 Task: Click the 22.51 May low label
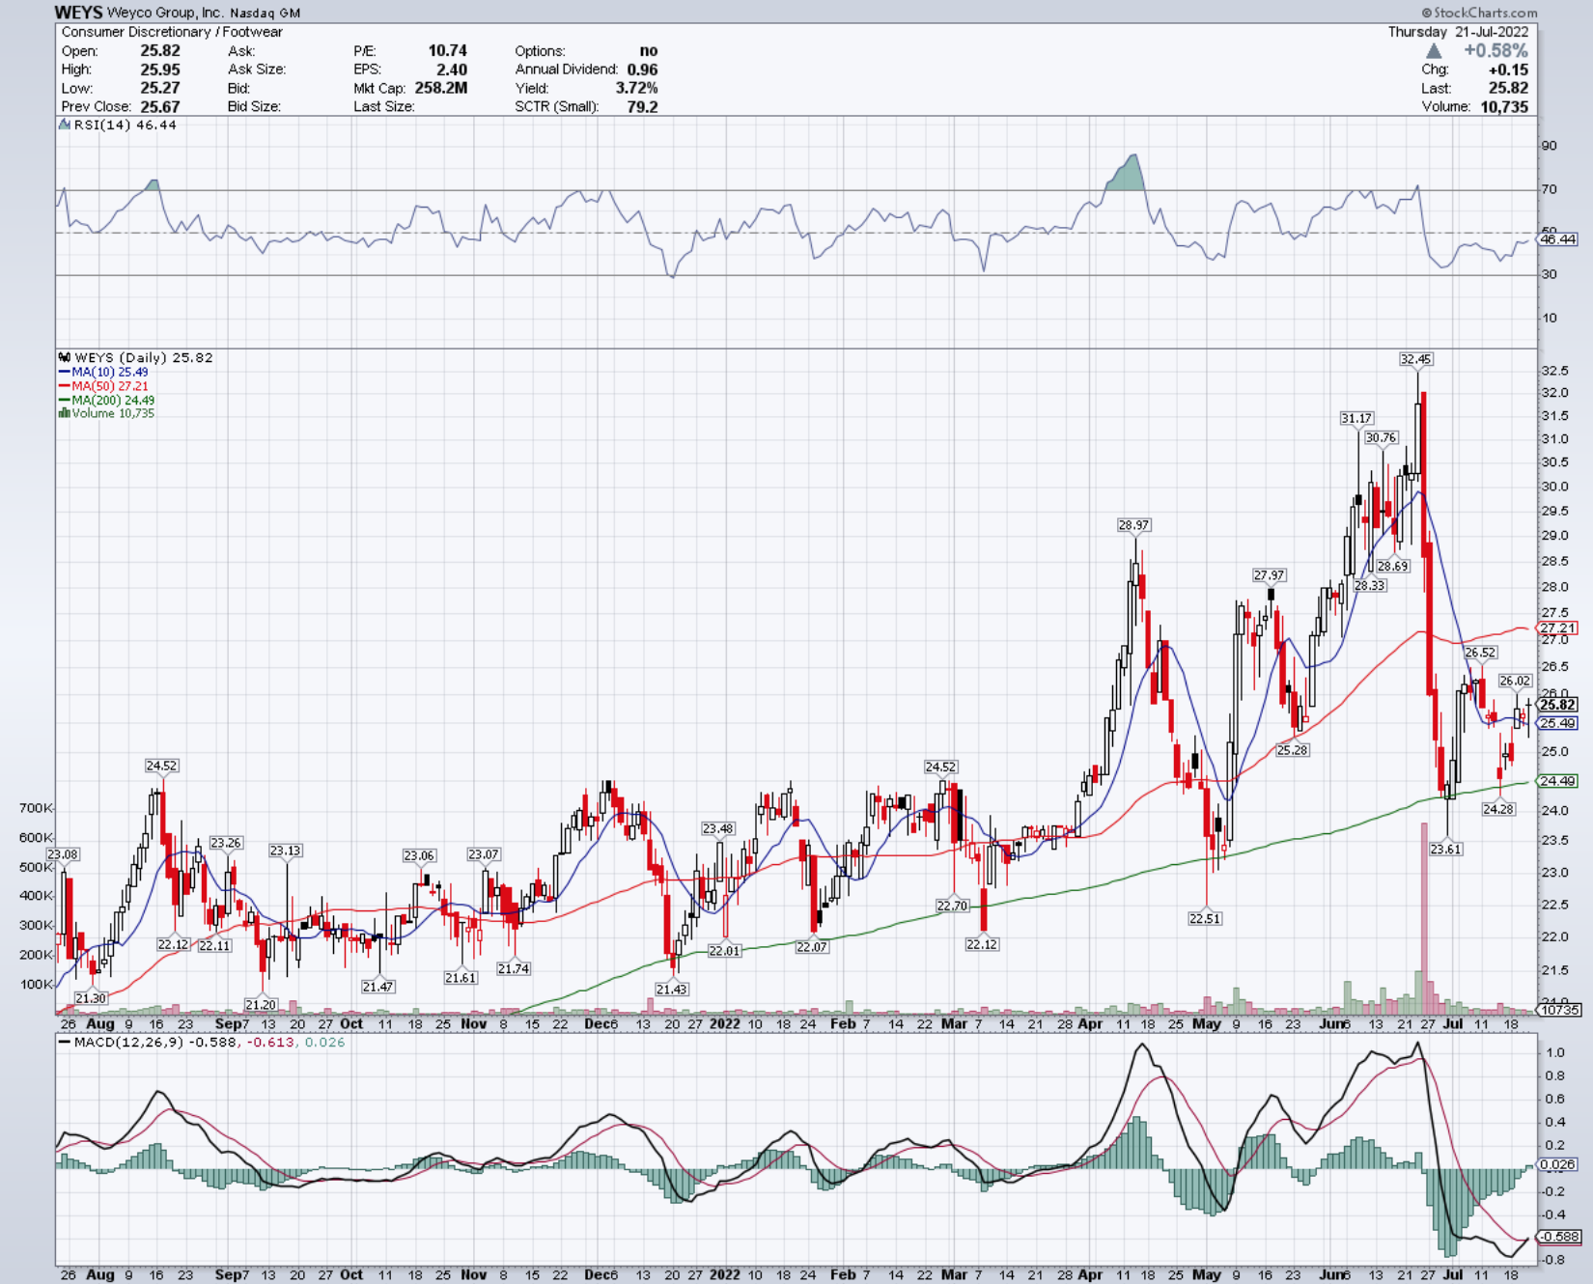pos(1205,918)
